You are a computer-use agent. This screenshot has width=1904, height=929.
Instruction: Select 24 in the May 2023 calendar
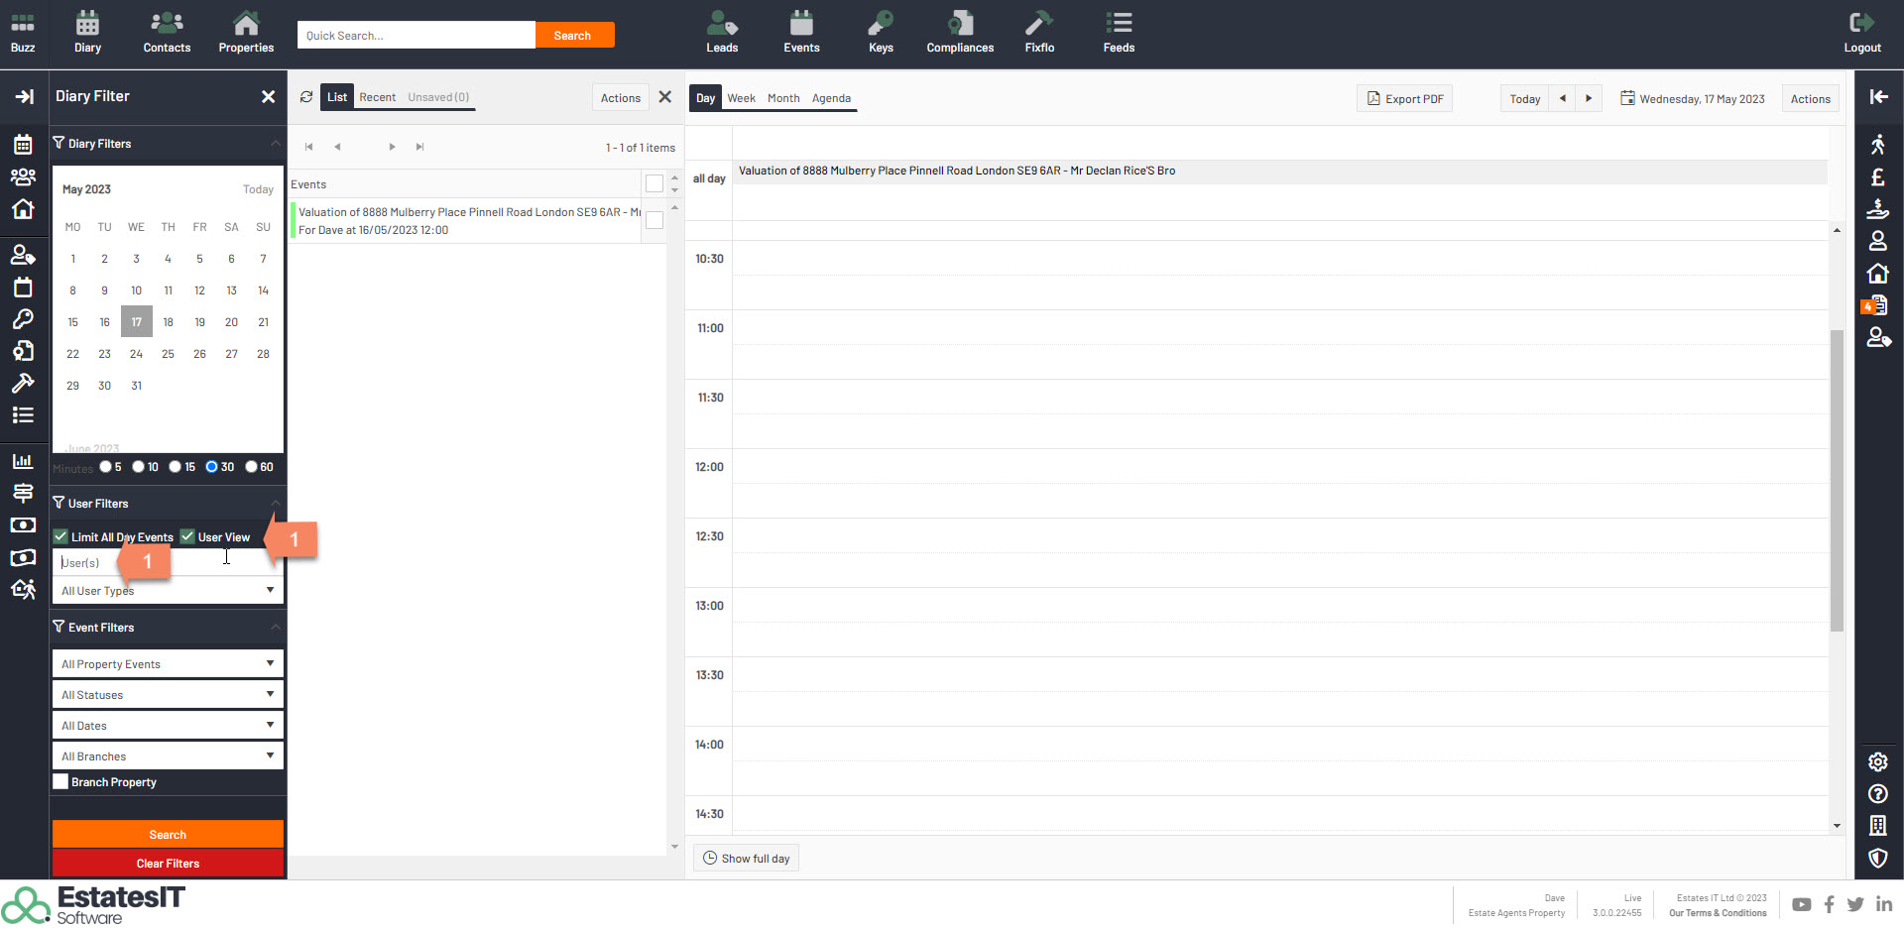coord(136,354)
